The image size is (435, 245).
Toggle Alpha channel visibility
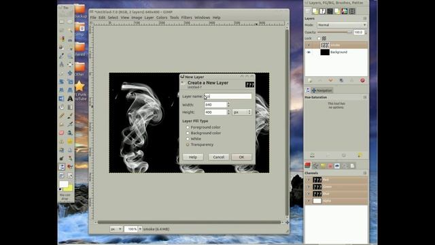point(309,201)
